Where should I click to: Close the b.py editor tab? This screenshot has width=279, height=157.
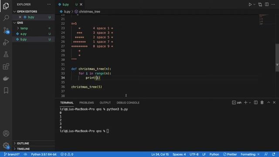click(81, 4)
